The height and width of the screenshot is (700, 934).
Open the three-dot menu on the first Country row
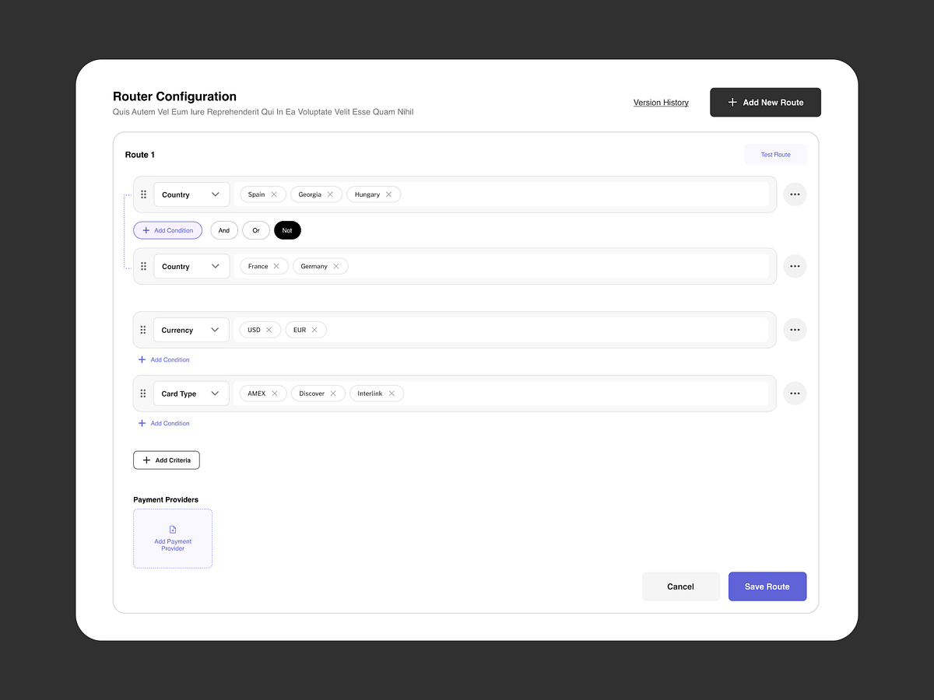795,194
